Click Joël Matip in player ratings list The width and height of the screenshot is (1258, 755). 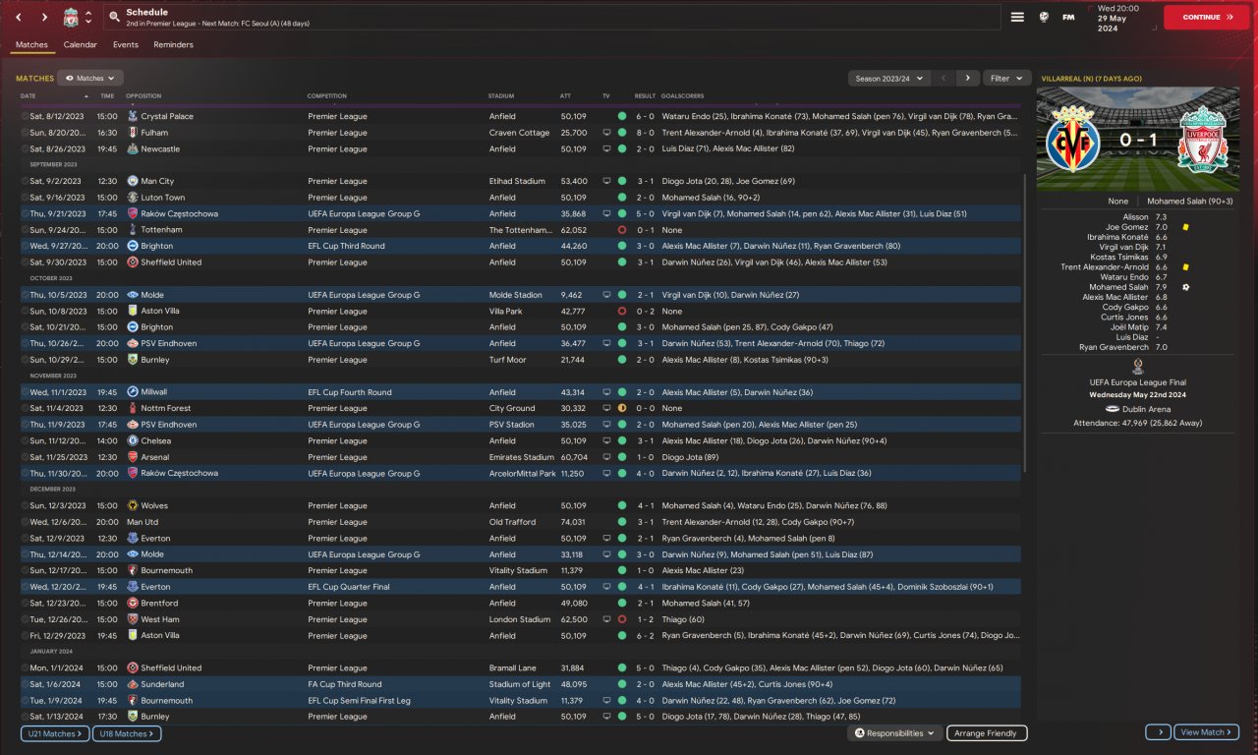point(1127,327)
